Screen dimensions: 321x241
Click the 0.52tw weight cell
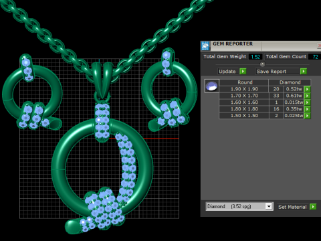(x=294, y=89)
